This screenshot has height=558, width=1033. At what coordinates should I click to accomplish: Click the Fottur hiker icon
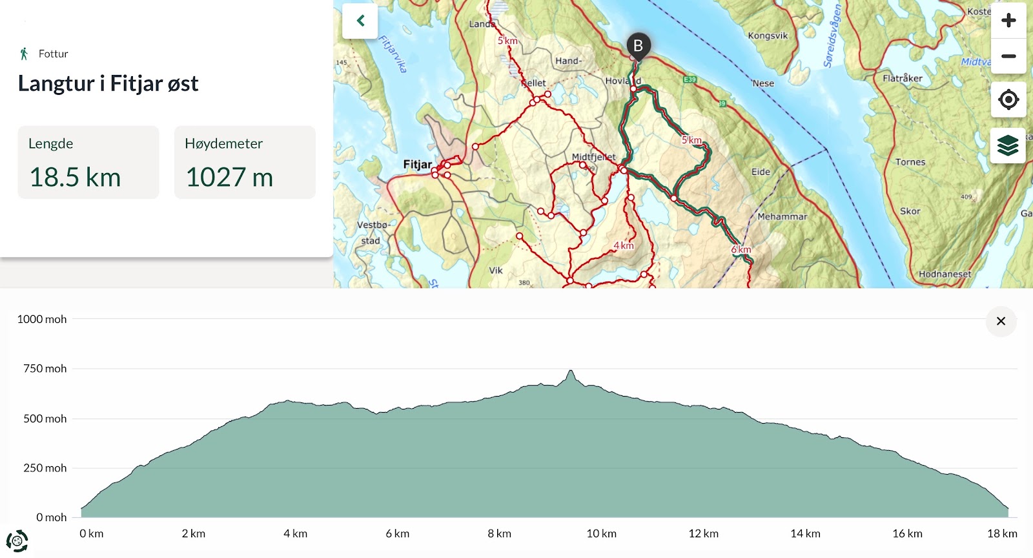coord(24,54)
